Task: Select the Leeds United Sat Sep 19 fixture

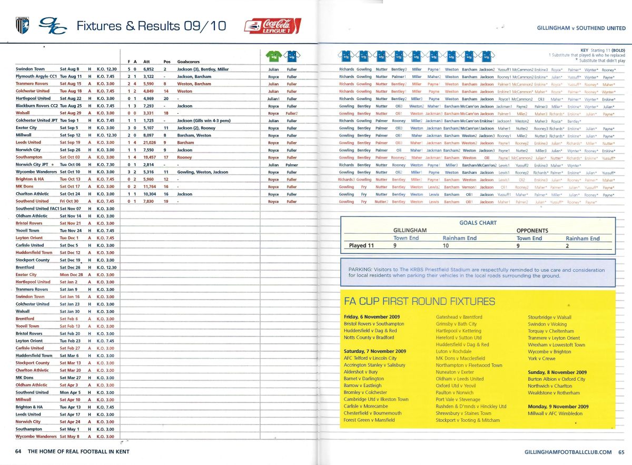Action: [66, 142]
